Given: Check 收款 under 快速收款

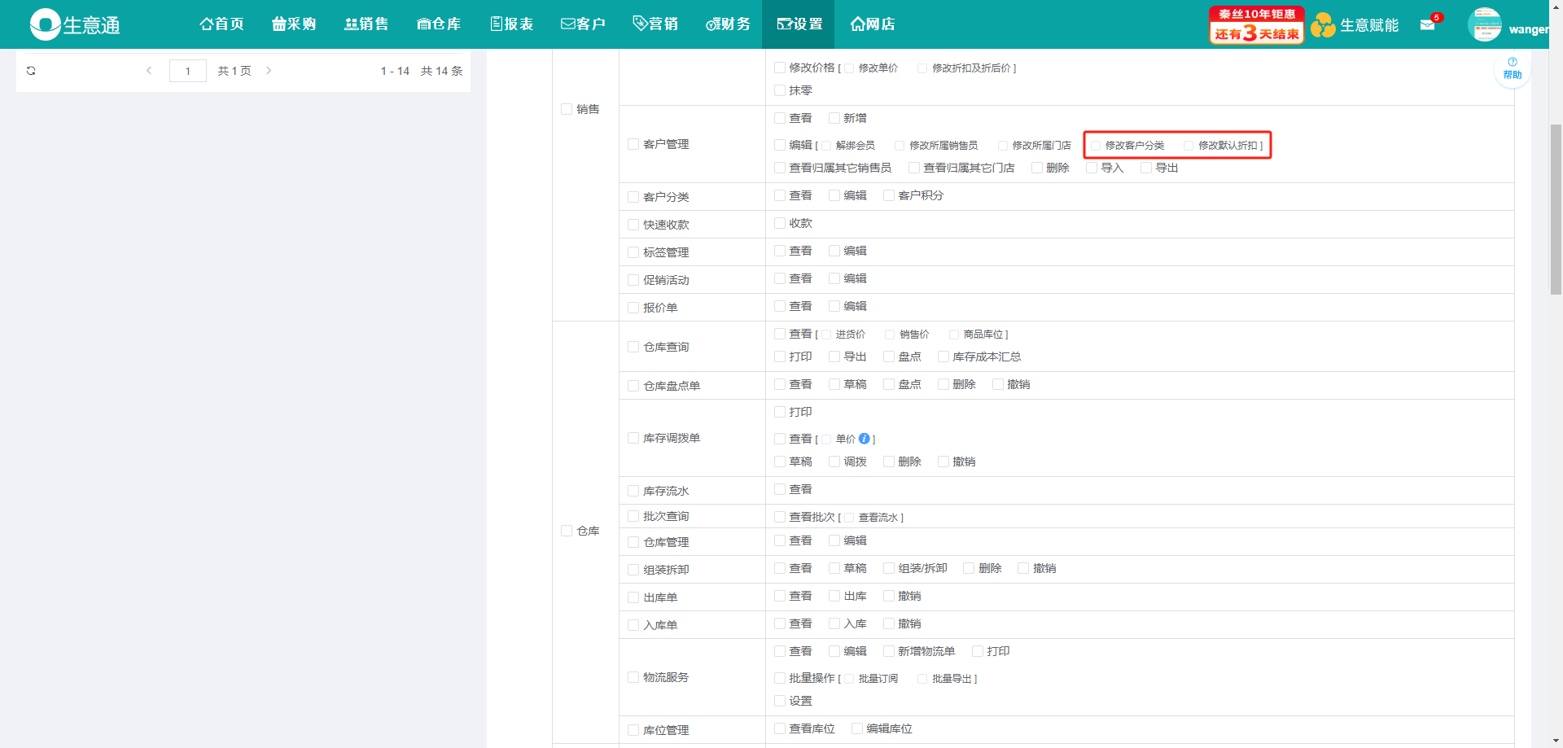Looking at the screenshot, I should coord(780,223).
